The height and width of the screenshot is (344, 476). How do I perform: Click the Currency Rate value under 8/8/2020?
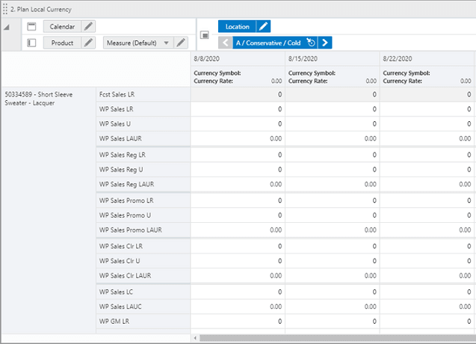276,81
